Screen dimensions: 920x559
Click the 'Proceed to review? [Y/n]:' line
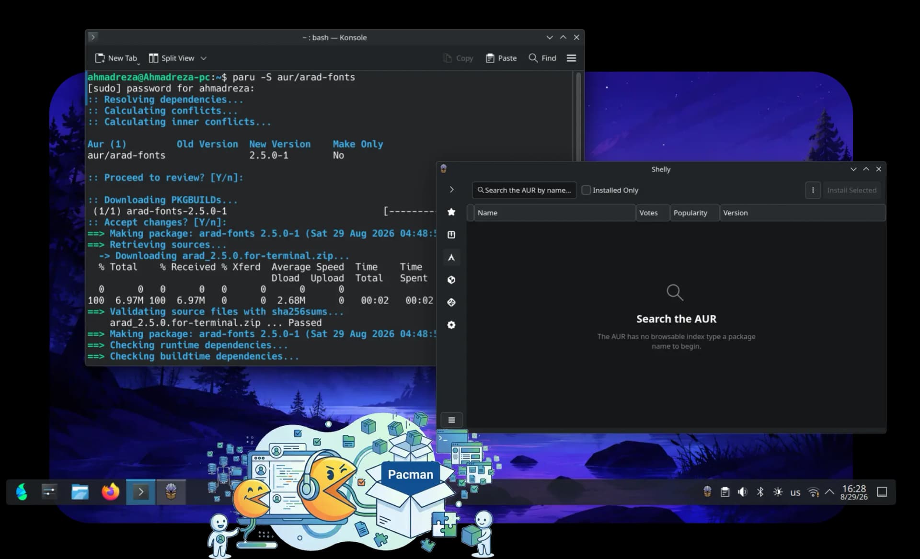(x=165, y=178)
